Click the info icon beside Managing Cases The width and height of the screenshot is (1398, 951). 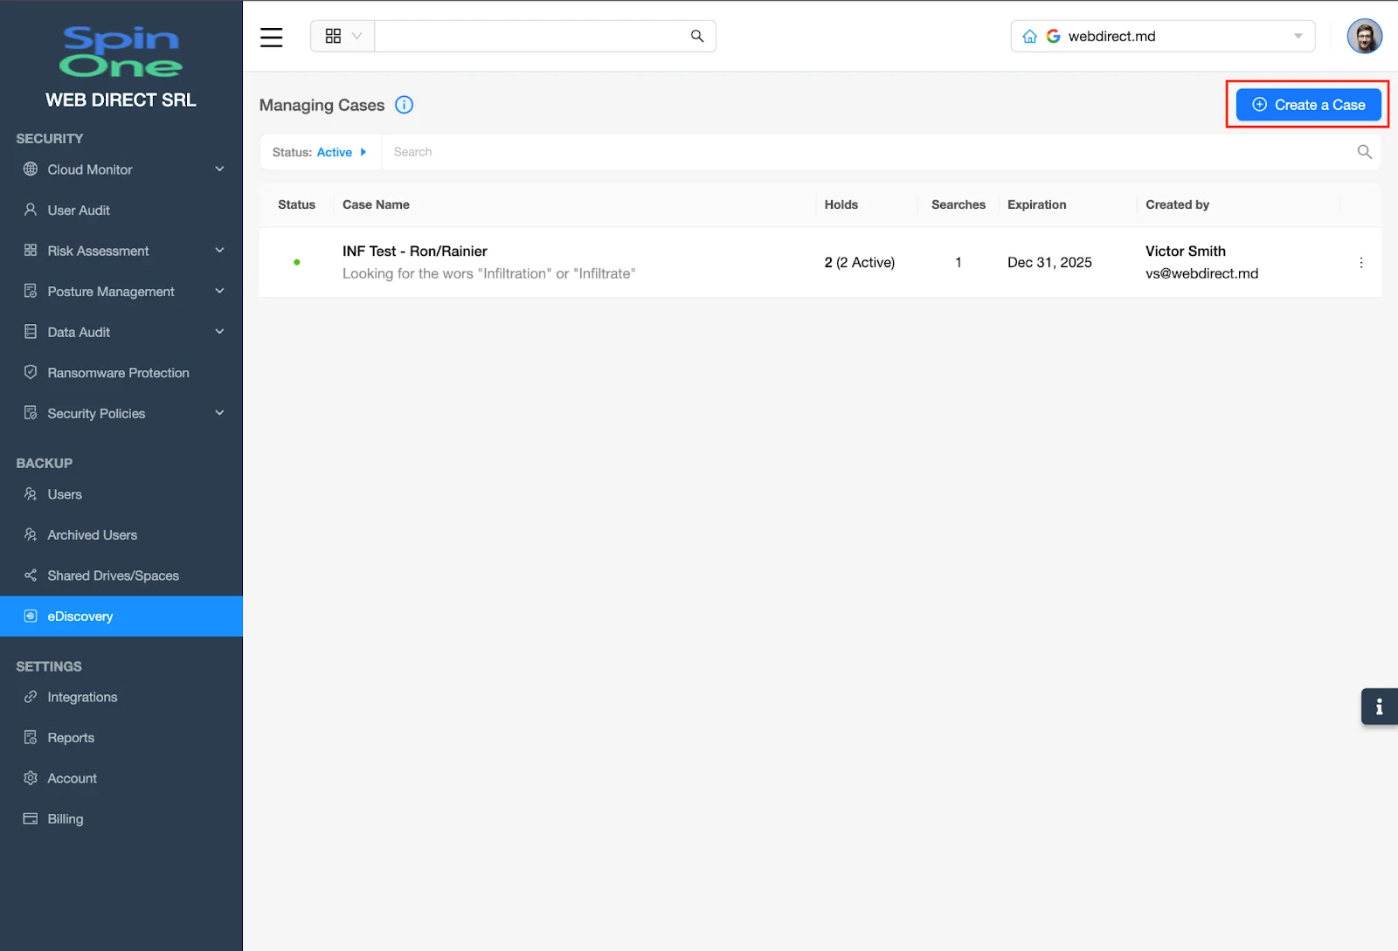pos(404,105)
